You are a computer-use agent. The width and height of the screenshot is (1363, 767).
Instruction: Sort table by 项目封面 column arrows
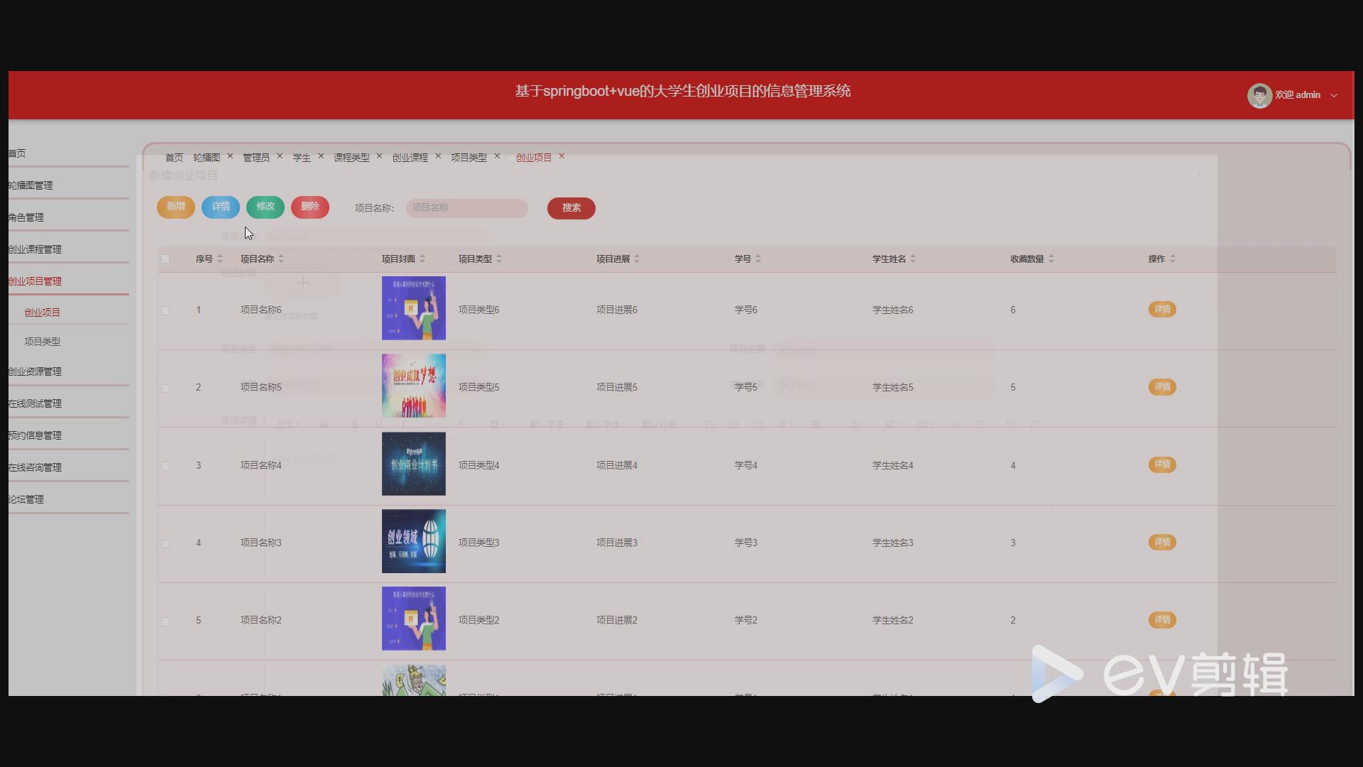click(x=422, y=259)
